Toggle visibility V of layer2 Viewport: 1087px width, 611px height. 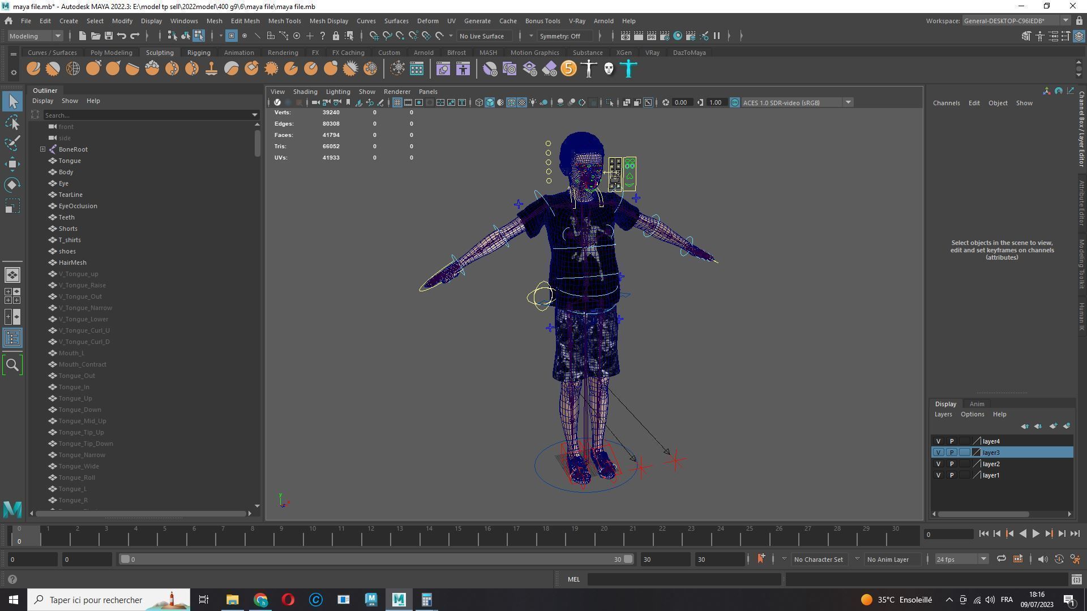tap(938, 464)
